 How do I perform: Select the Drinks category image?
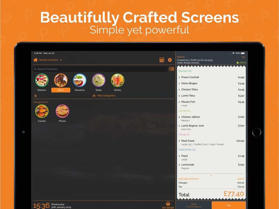pos(118,80)
